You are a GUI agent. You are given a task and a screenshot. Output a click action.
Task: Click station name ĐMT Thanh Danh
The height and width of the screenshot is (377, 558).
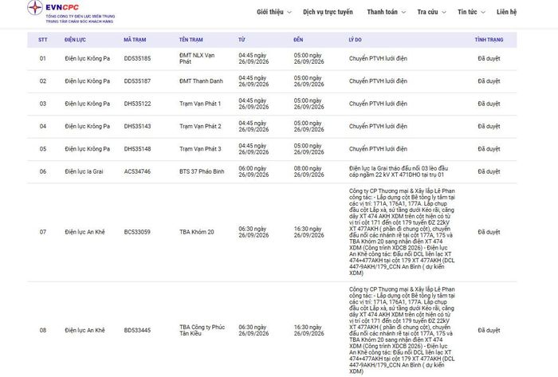201,81
